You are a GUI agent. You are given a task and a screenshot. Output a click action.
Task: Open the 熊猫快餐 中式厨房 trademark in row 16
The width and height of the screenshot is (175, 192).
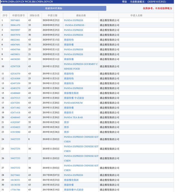[74, 98]
